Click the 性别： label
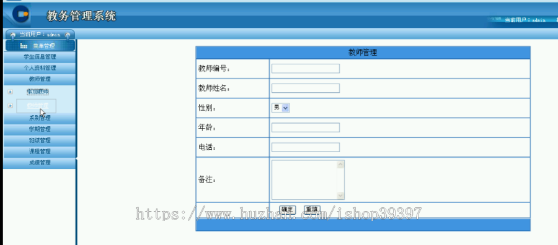The image size is (558, 245). coord(207,108)
